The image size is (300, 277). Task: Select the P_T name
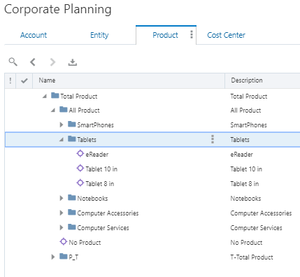73,257
